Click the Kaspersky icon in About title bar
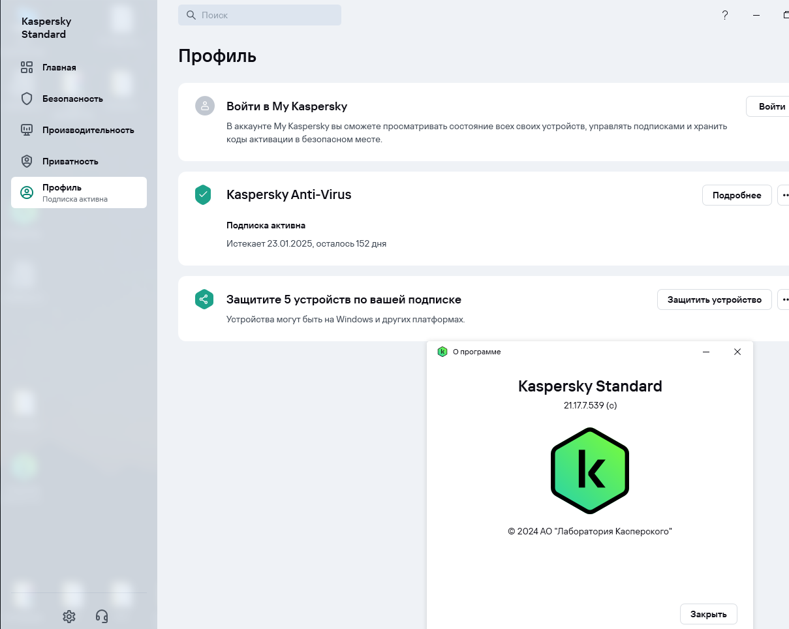 click(x=442, y=352)
